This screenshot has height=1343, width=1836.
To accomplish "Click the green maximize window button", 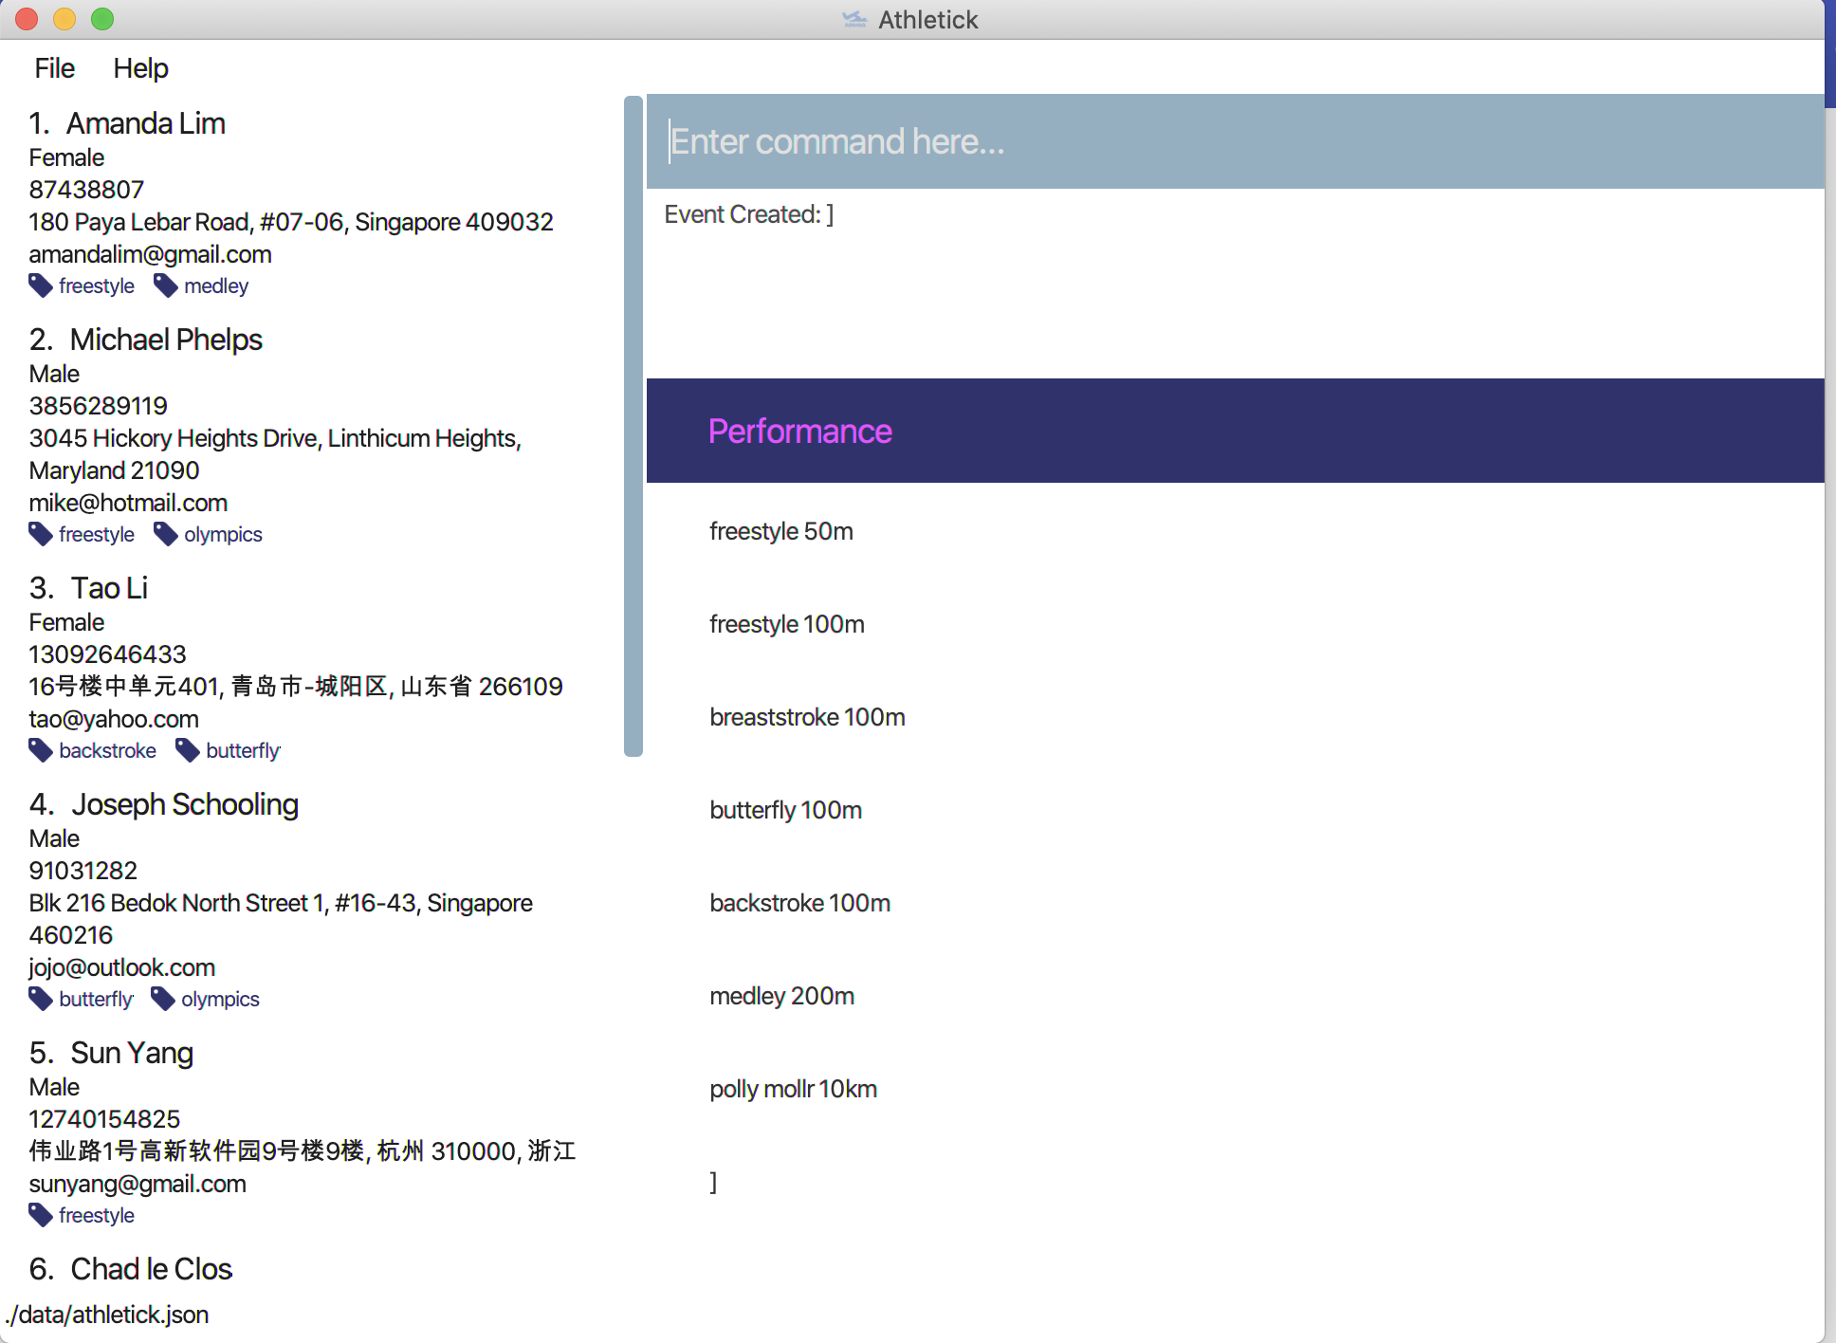I will pos(102,19).
